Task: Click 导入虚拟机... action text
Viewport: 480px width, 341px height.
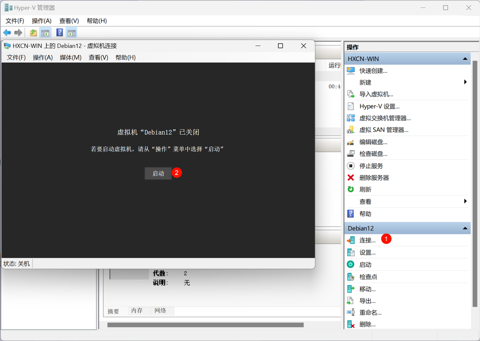Action: 376,94
